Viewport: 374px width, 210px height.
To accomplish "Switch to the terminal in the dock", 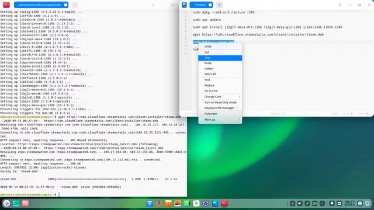I will [224, 204].
